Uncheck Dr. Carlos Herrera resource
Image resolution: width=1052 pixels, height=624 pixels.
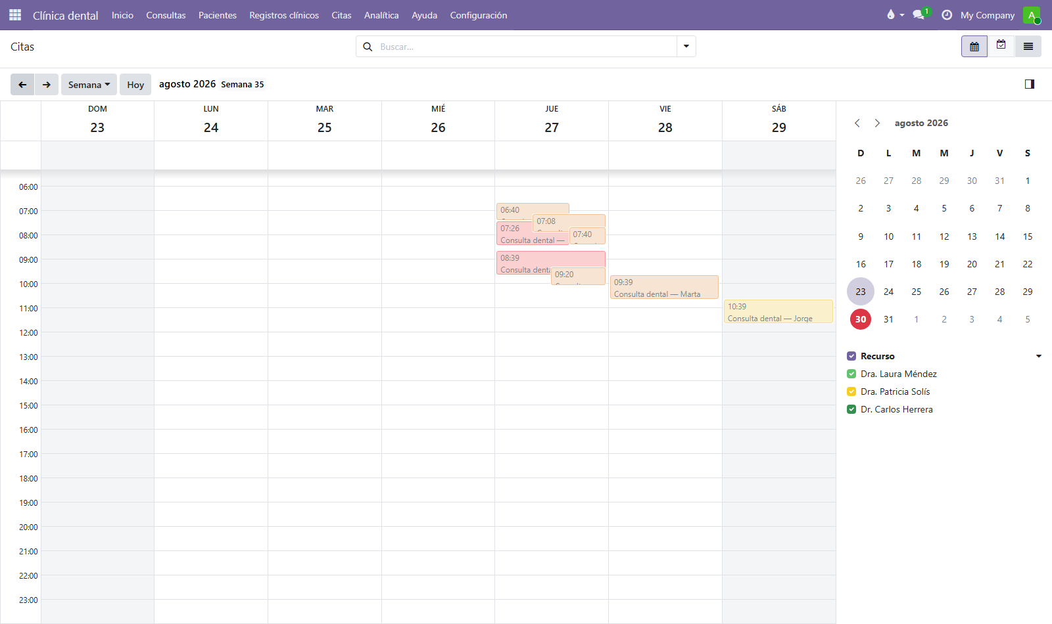(851, 409)
